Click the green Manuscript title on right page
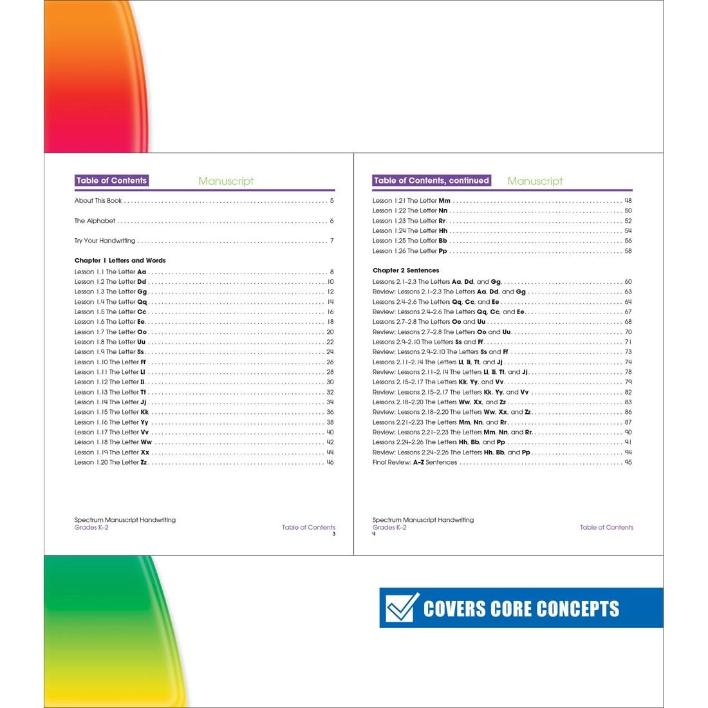Viewport: 708px width, 708px height. [535, 182]
